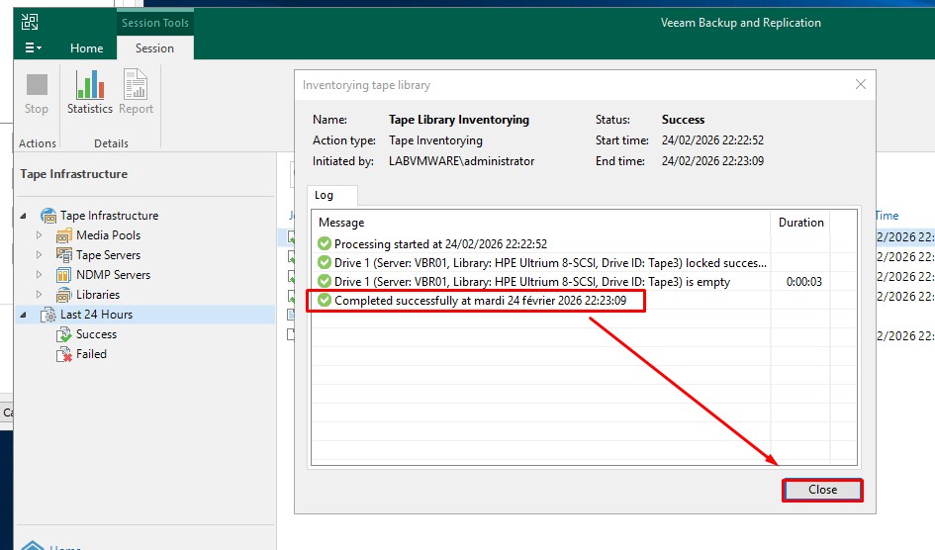Expand the Media Pools tree node
Viewport: 935px width, 550px height.
click(40, 235)
